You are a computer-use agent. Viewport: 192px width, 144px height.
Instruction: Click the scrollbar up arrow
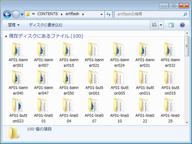click(x=187, y=33)
